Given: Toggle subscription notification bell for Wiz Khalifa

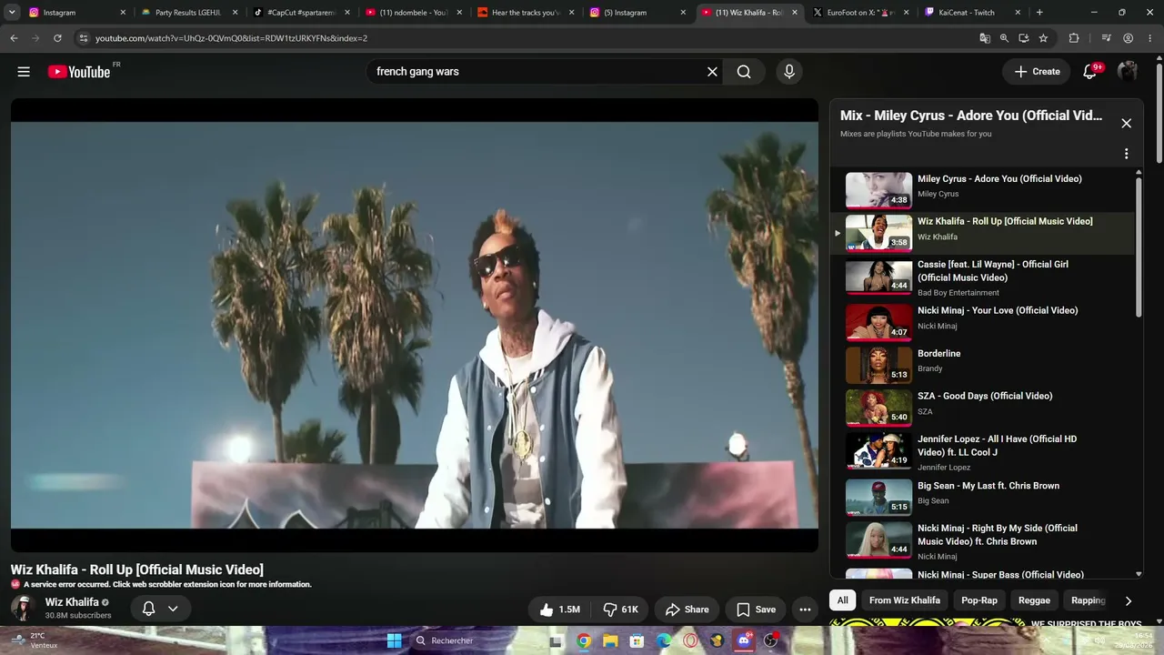Looking at the screenshot, I should click(160, 609).
